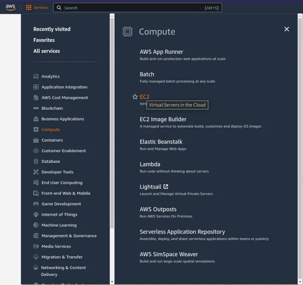303x285 pixels.
Task: Open the Recently visited section
Action: pyautogui.click(x=52, y=29)
